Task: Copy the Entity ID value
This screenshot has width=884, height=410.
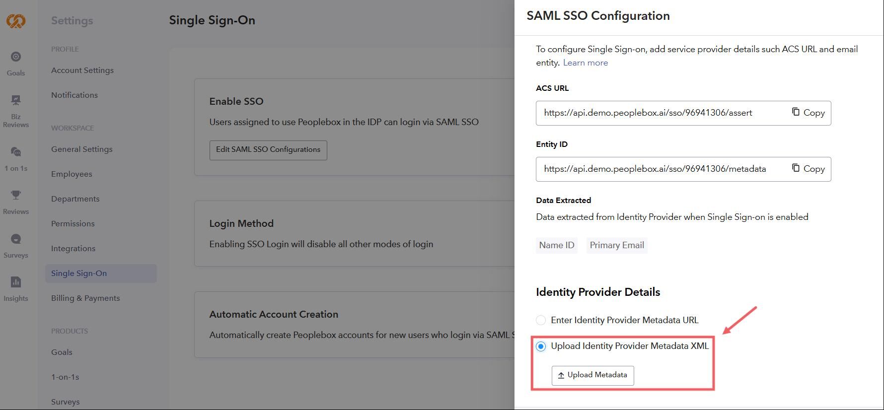Action: 808,169
